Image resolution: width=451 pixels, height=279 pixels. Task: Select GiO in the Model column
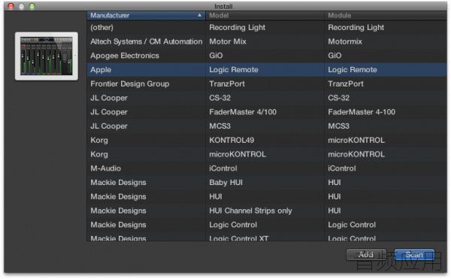(216, 56)
